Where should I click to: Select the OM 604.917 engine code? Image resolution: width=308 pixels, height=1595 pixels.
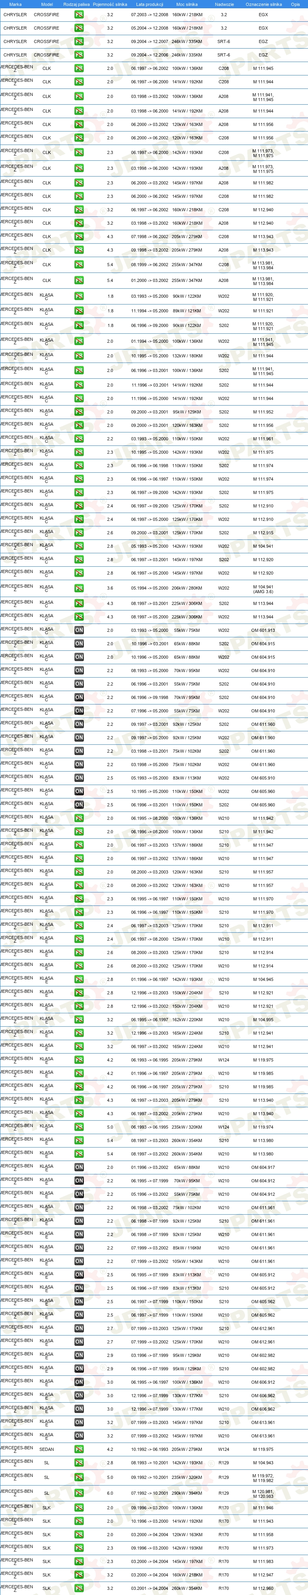pos(263,1167)
